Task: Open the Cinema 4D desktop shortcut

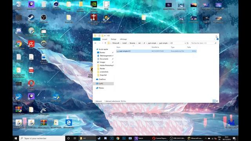Action: (56, 5)
